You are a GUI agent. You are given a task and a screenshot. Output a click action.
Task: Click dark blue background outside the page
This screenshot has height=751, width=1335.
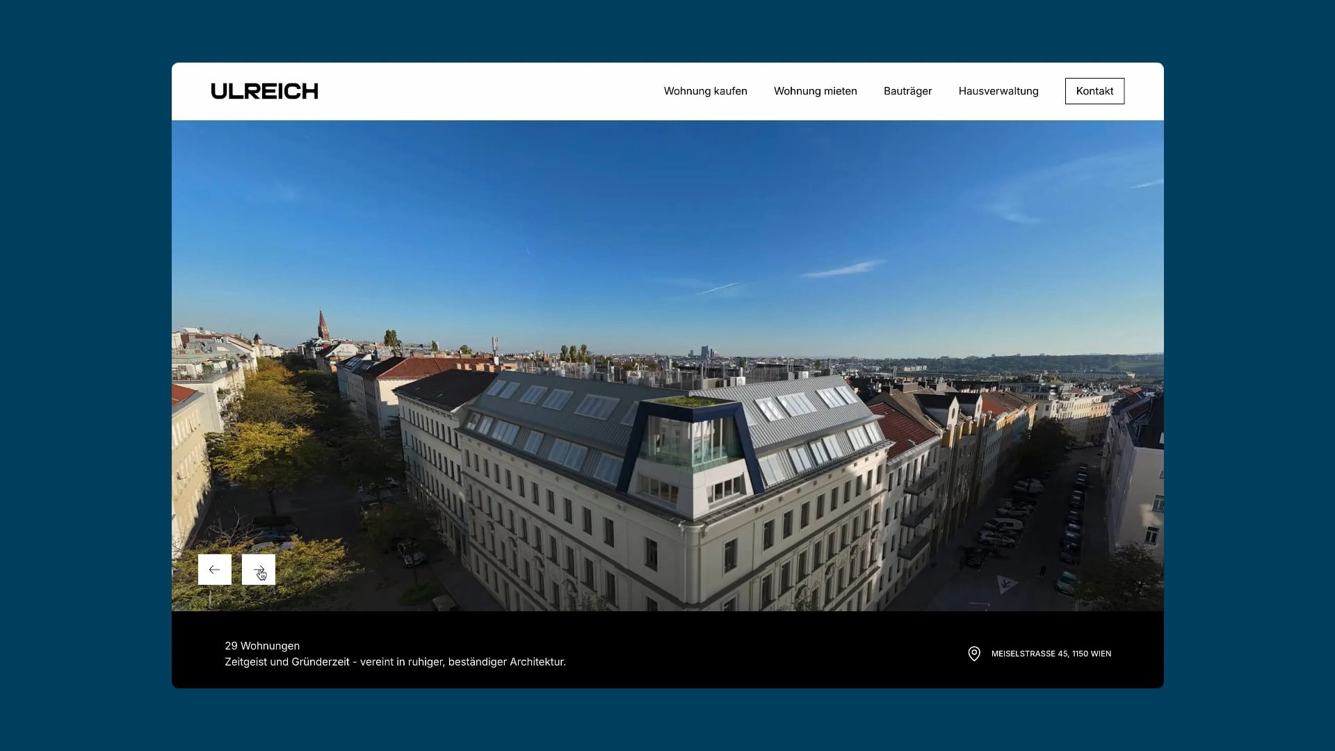point(83,375)
